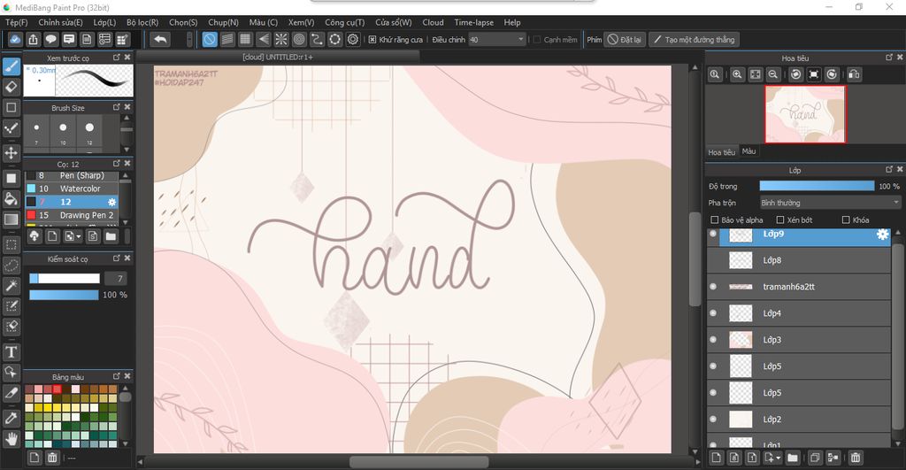Toggle the Cạnh mềm checkbox
Image resolution: width=906 pixels, height=470 pixels.
pyautogui.click(x=537, y=39)
